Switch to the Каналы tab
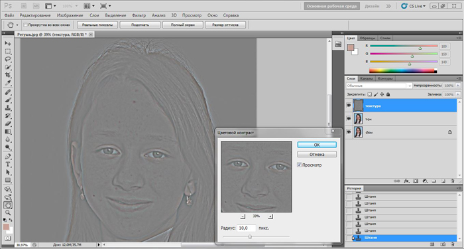This screenshot has height=249, width=464. pyautogui.click(x=367, y=78)
